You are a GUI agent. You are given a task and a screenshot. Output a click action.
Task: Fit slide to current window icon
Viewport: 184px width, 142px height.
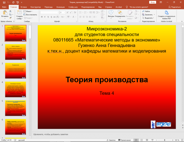coord(182,140)
